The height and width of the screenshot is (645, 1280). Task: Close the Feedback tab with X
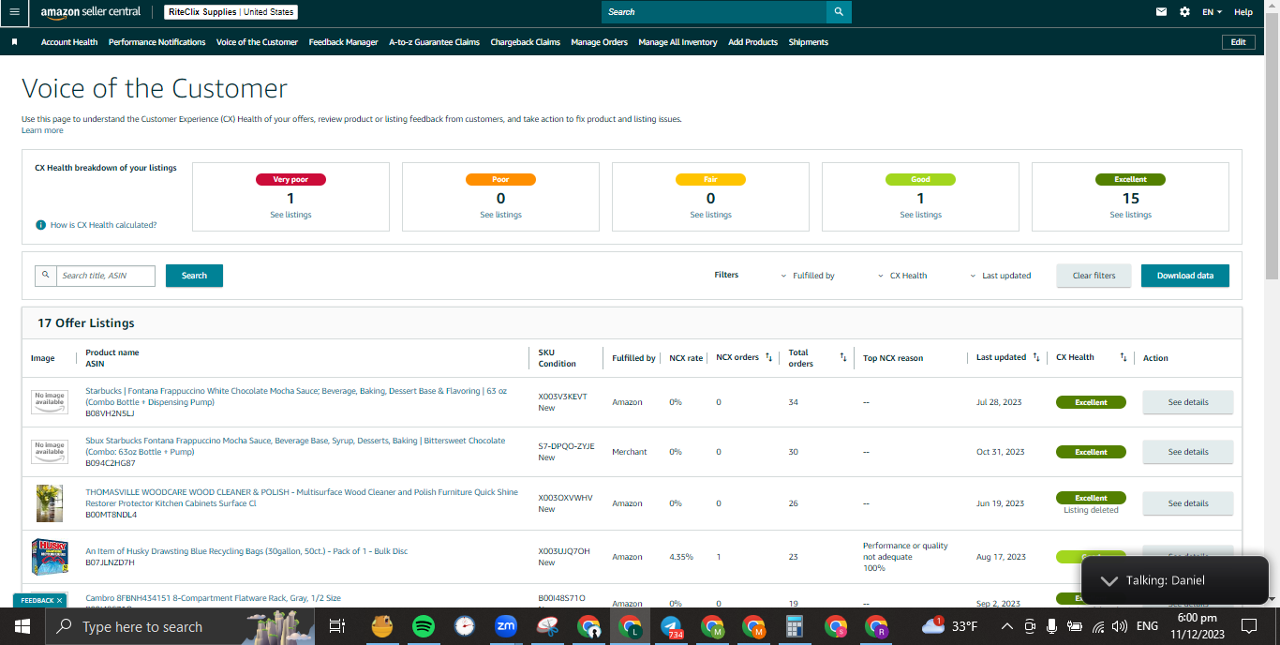pyautogui.click(x=59, y=600)
